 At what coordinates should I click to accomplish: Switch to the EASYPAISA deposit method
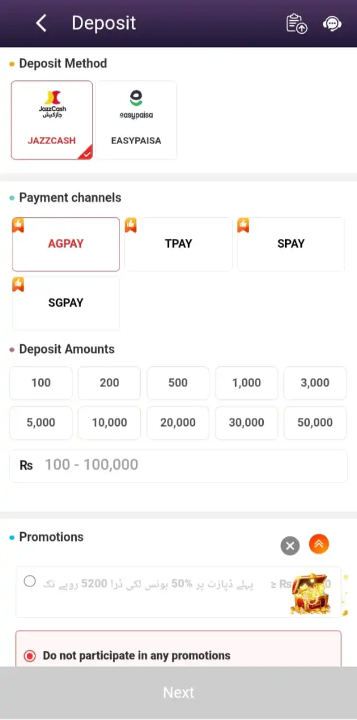click(x=136, y=120)
